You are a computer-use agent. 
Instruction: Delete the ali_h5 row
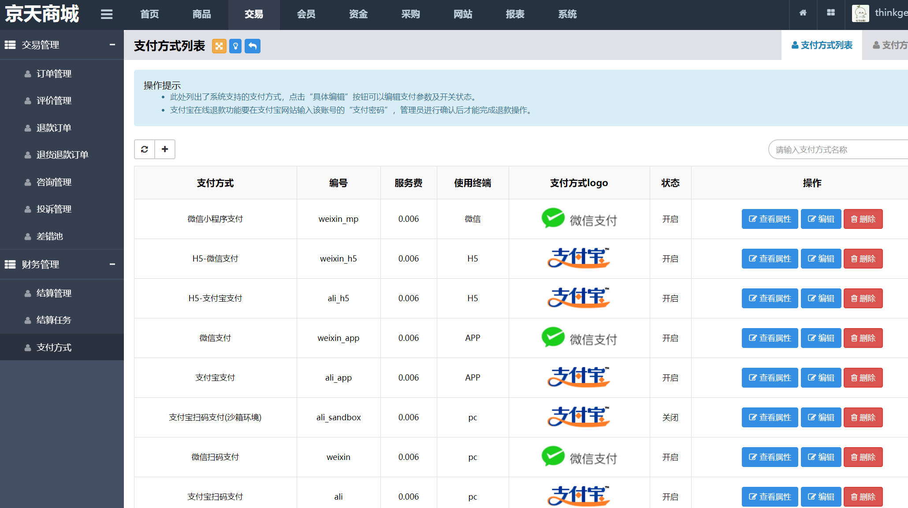point(863,299)
